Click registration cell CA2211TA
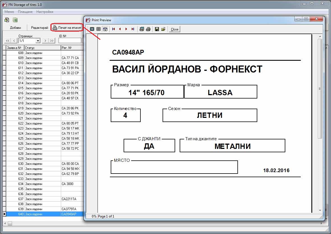The width and height of the screenshot is (331, 234). pyautogui.click(x=72, y=199)
